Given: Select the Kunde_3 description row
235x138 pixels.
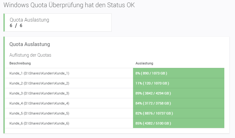Looking at the screenshot, I should [x=39, y=93].
